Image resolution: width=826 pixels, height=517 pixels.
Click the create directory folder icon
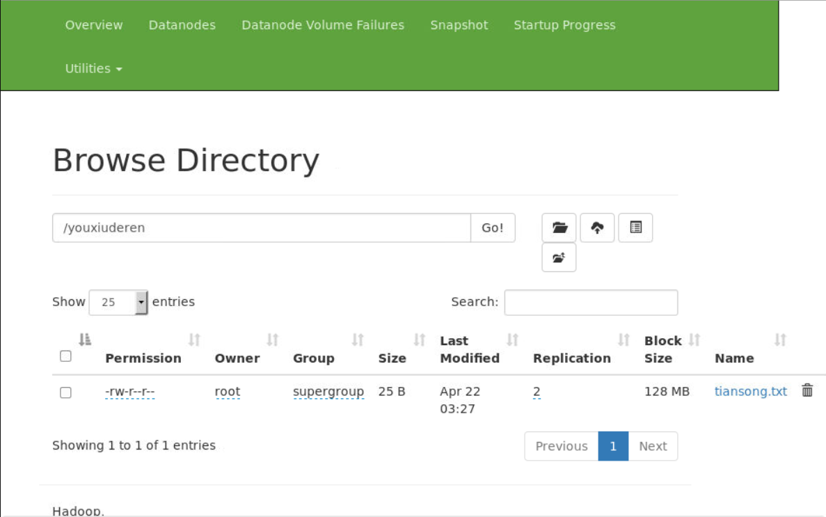click(x=559, y=228)
